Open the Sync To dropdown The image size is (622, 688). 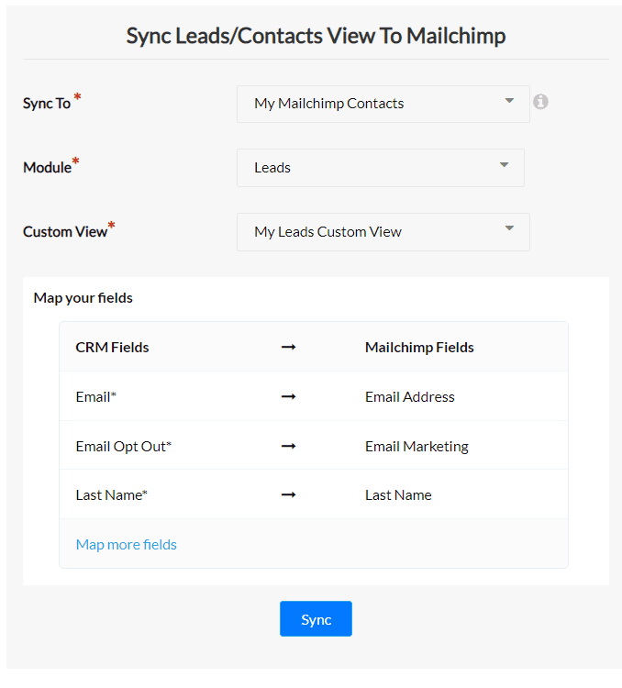pyautogui.click(x=383, y=104)
